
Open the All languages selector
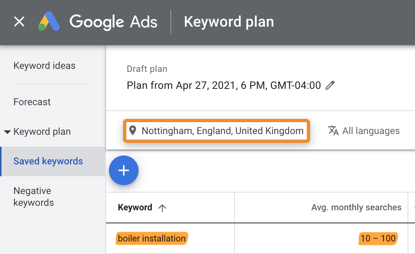point(371,131)
